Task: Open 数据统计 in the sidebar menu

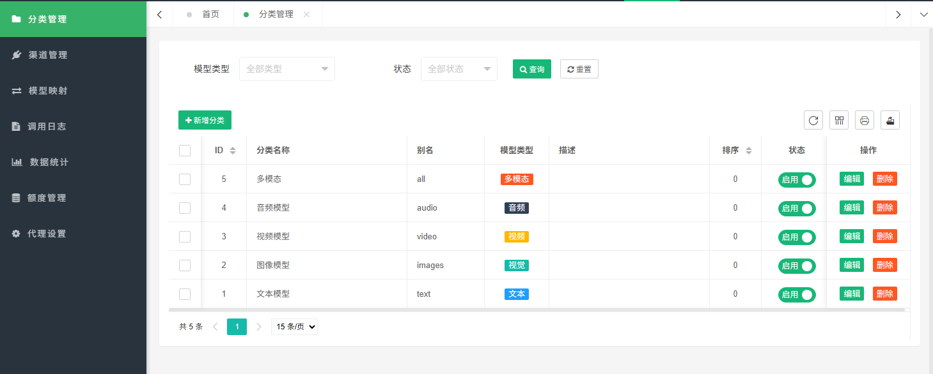Action: [73, 162]
